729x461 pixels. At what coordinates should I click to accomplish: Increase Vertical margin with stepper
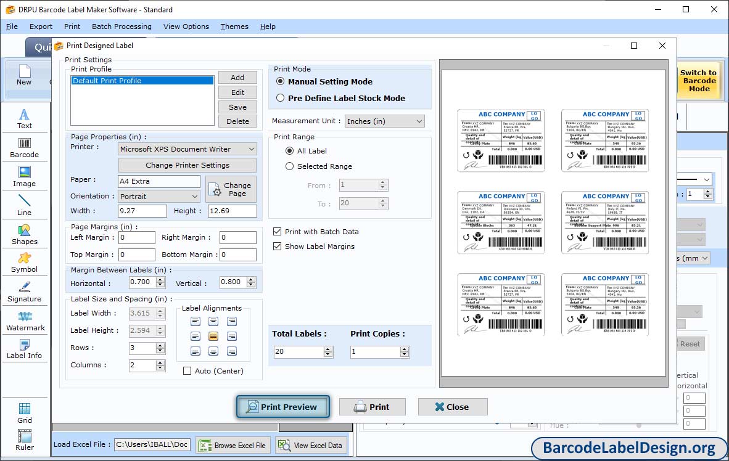click(x=251, y=279)
